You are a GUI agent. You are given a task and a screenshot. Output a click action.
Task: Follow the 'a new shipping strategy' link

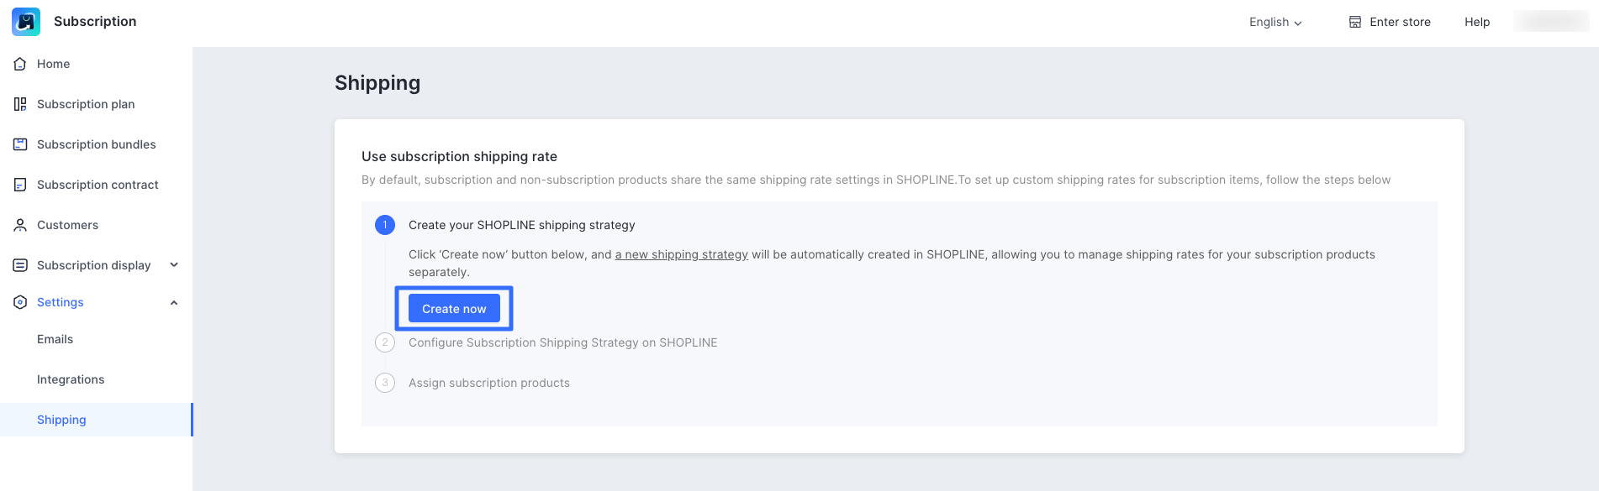point(681,254)
